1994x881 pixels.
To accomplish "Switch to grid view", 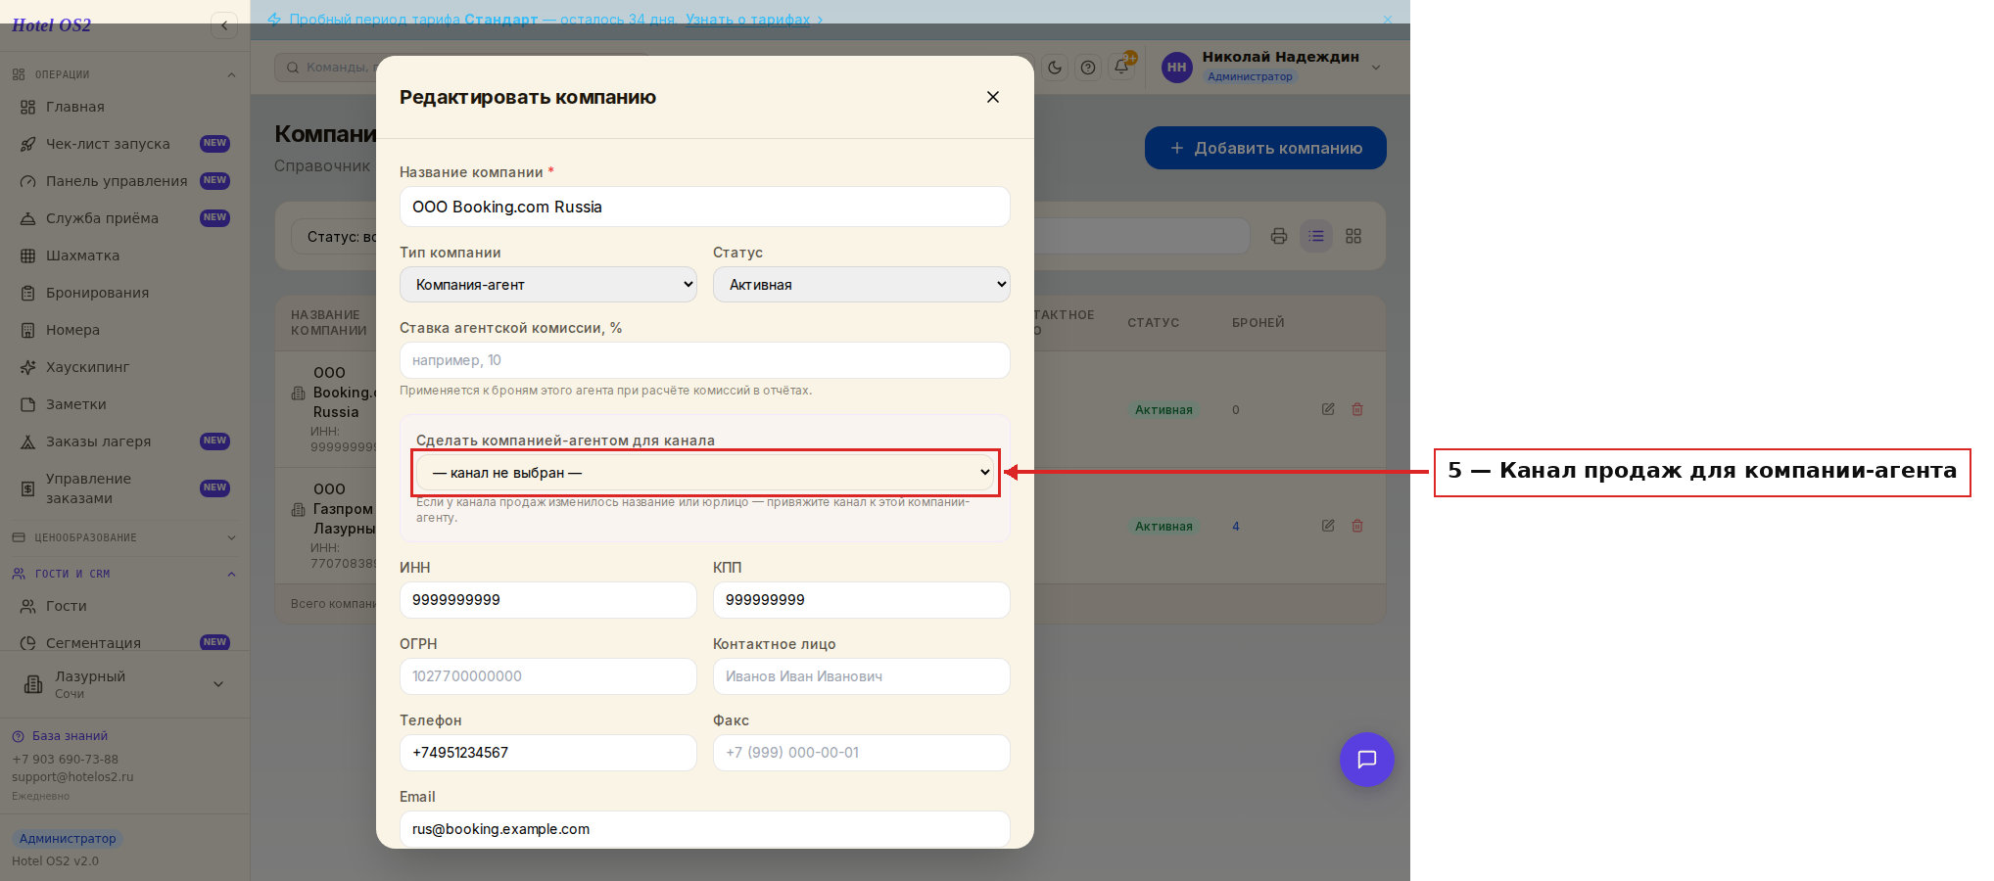I will click(x=1353, y=236).
